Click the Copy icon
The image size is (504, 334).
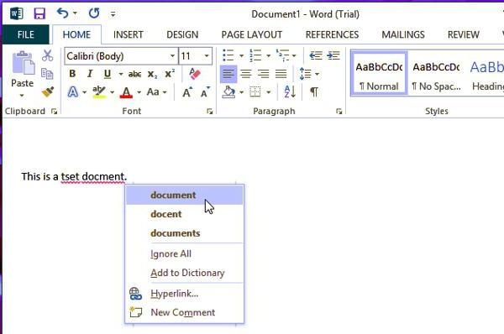pos(47,74)
